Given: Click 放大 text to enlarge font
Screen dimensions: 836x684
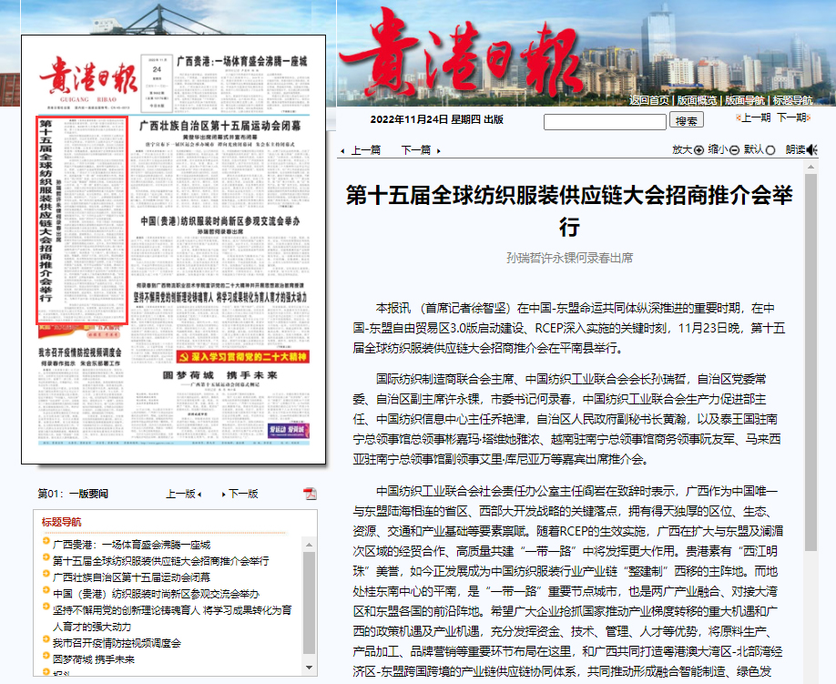Looking at the screenshot, I should (682, 149).
